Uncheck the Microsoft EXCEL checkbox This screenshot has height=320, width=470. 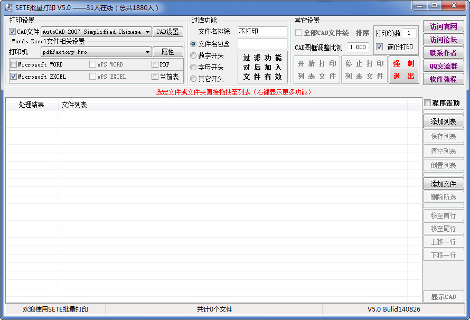14,77
